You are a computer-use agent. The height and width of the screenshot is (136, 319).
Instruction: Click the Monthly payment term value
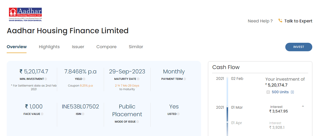pos(174,71)
